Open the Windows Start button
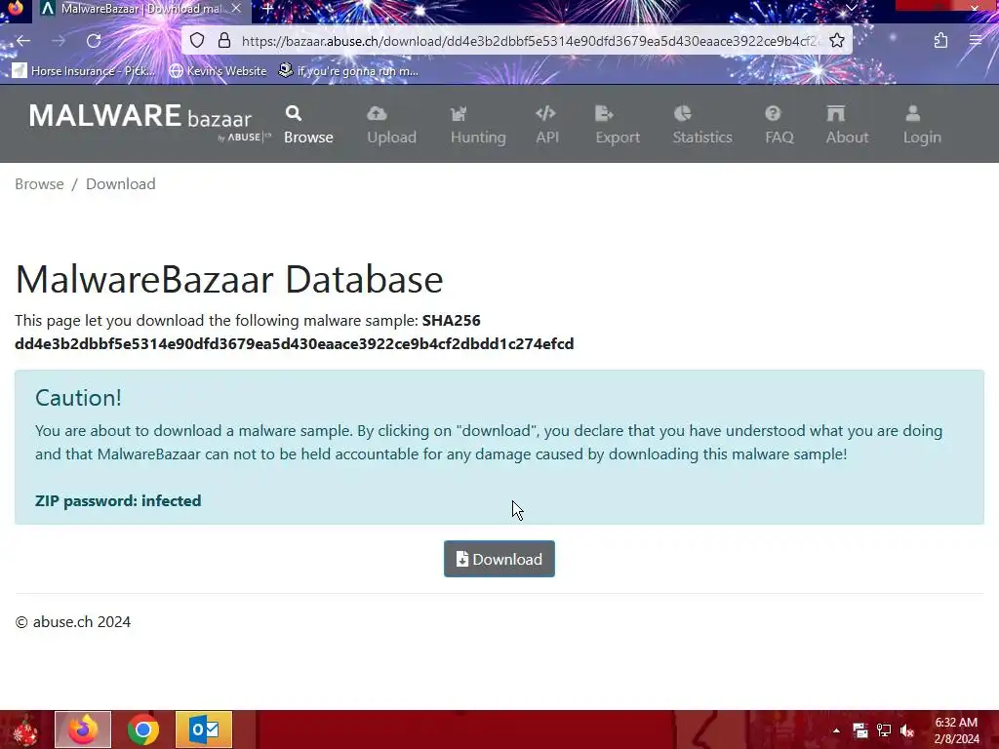Screen dimensions: 999x749 (24, 729)
